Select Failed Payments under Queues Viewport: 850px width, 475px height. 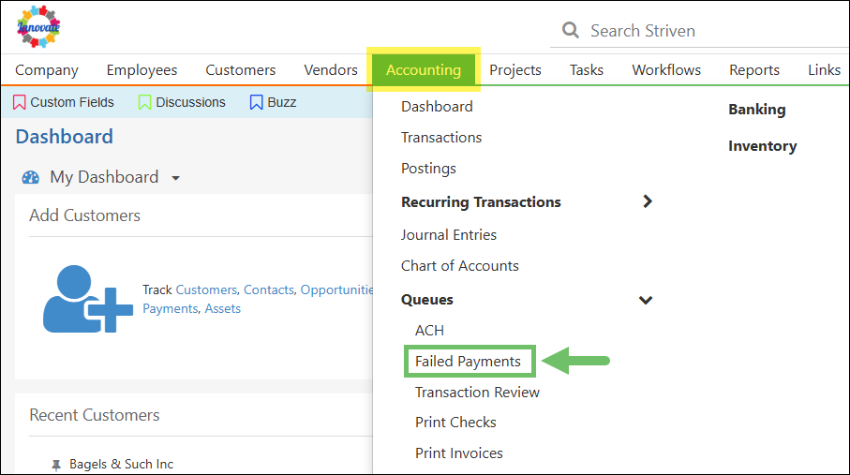[x=468, y=361]
